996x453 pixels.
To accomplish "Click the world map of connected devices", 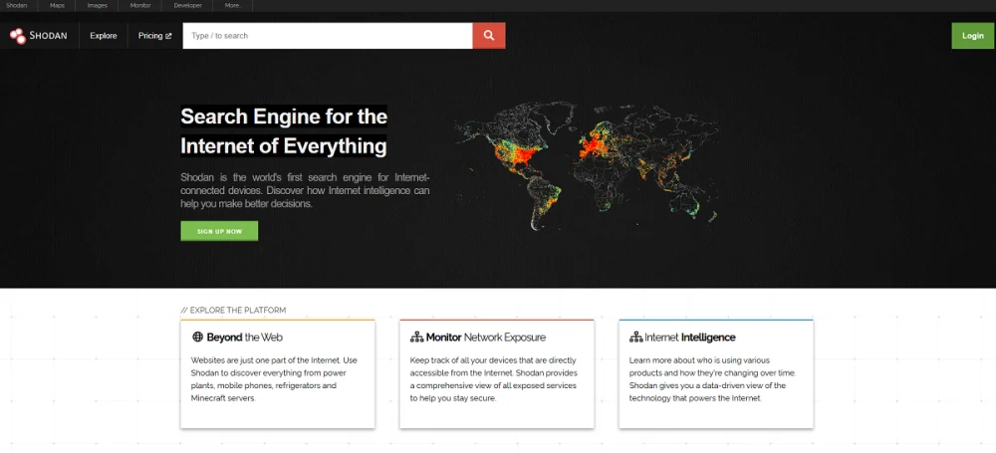I will click(586, 165).
